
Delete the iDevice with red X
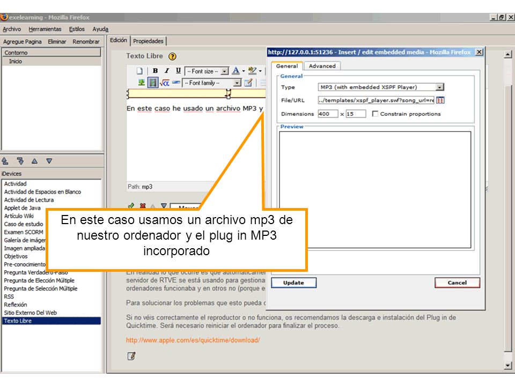tap(143, 206)
